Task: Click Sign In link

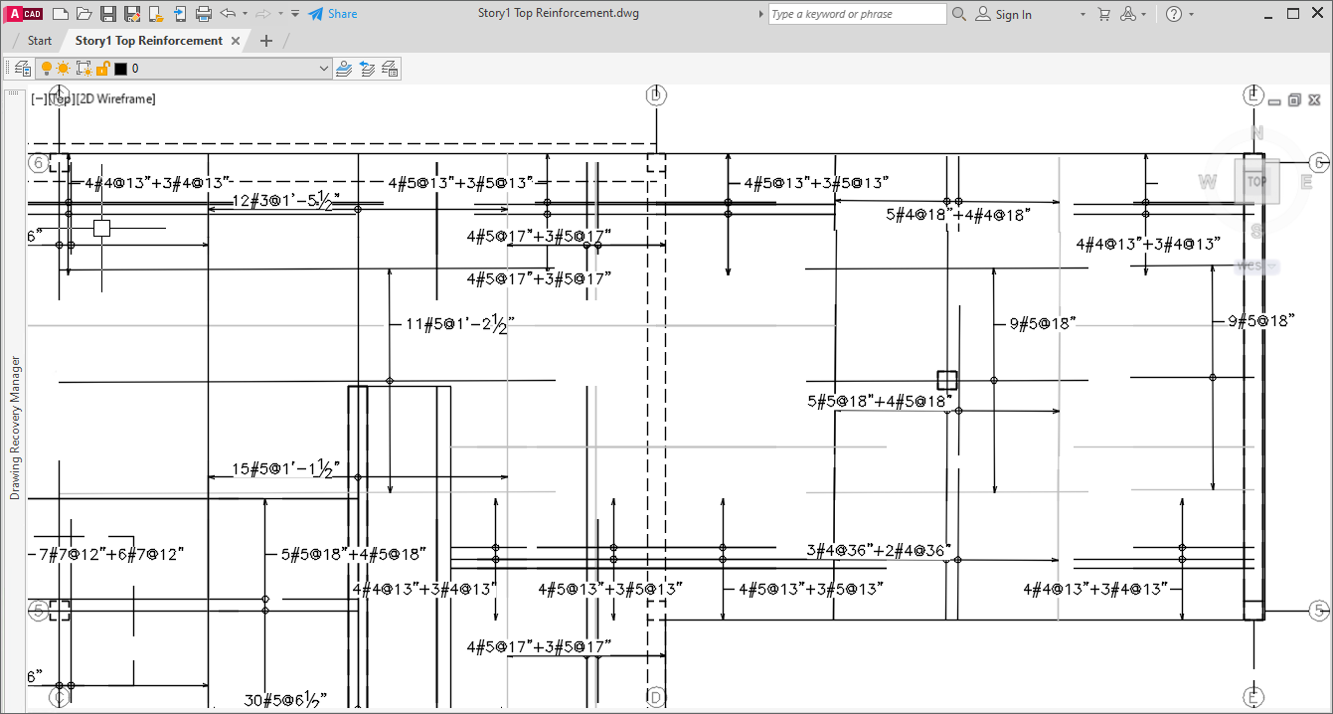Action: click(x=1003, y=14)
